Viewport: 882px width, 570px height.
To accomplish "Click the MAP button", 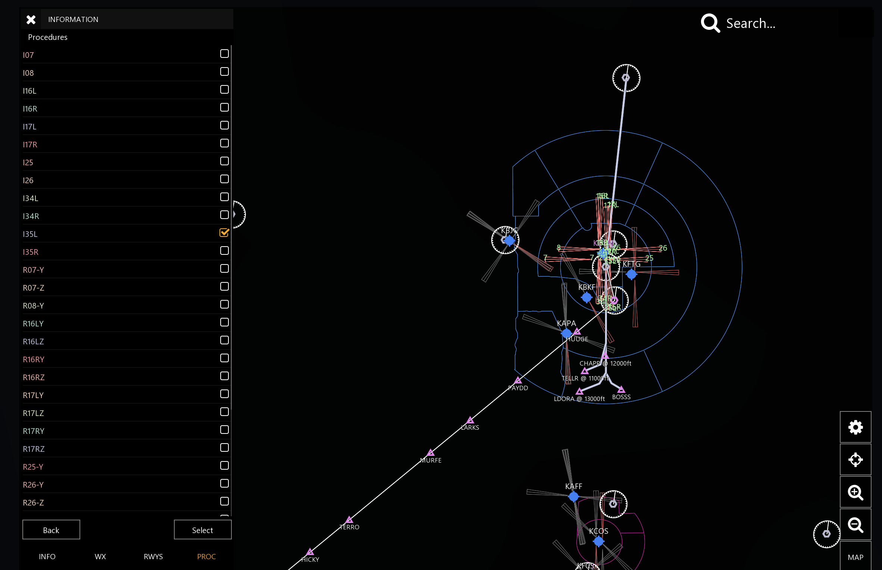I will pyautogui.click(x=855, y=557).
